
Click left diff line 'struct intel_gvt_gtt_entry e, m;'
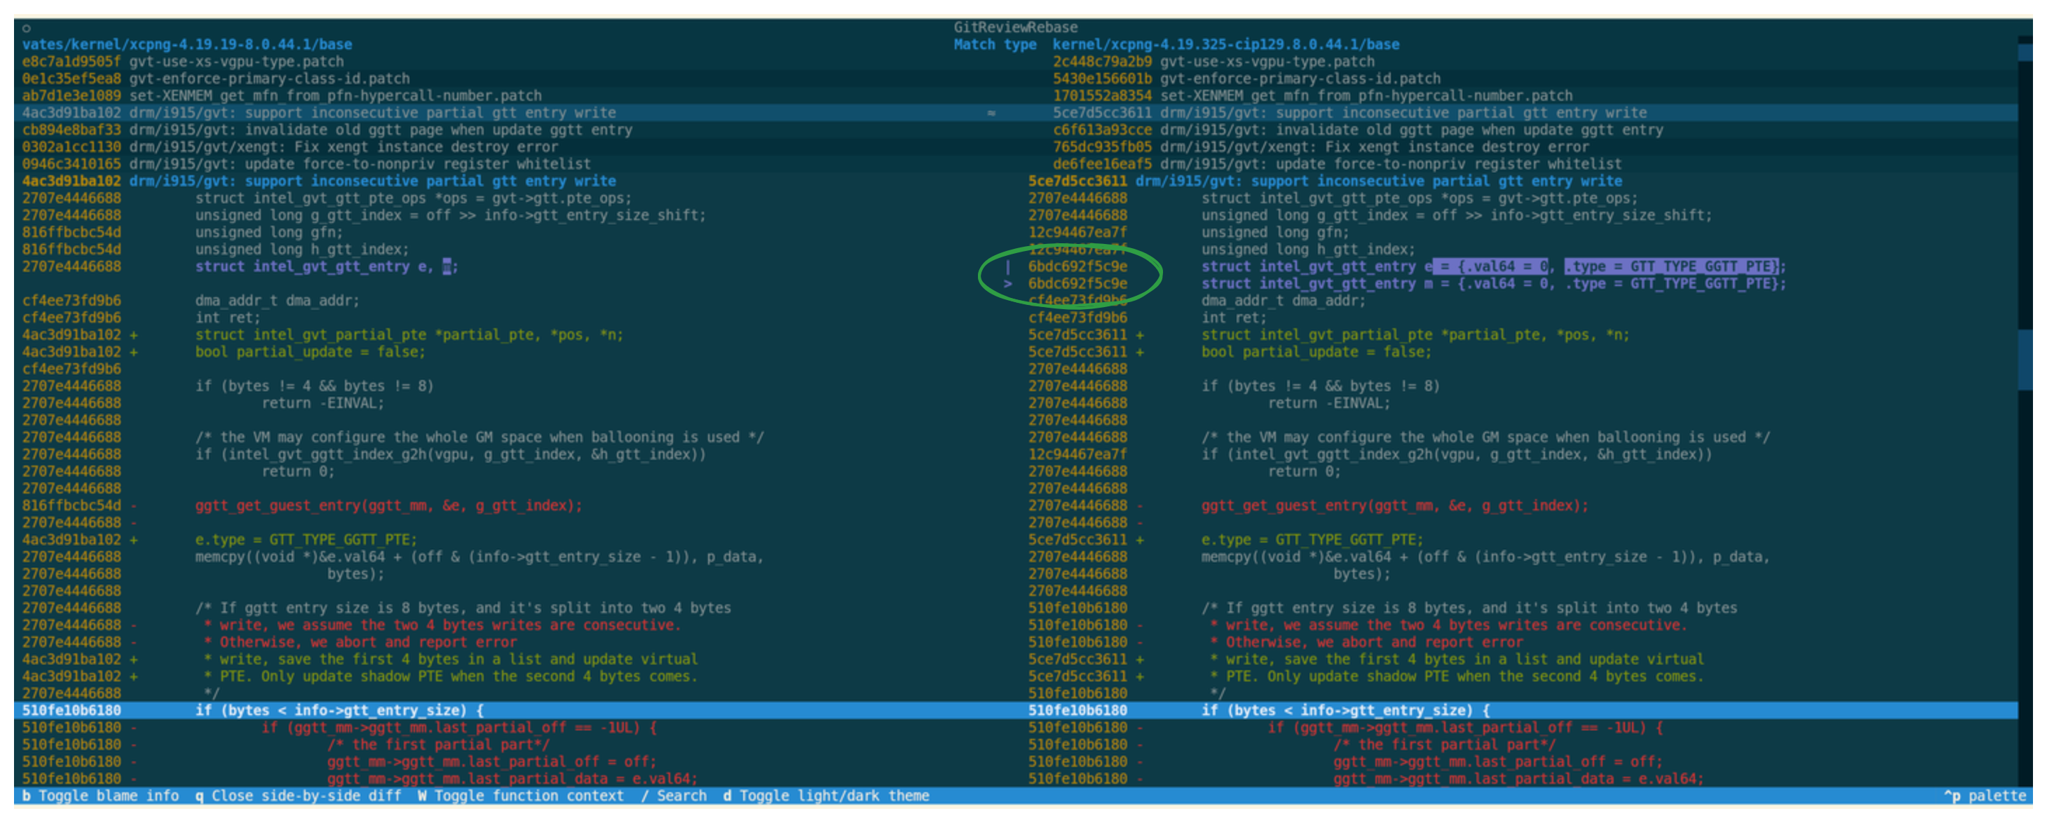coord(327,267)
